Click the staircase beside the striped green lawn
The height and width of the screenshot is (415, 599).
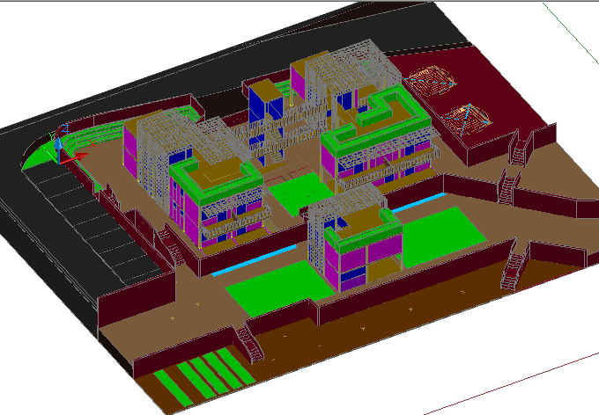[249, 345]
